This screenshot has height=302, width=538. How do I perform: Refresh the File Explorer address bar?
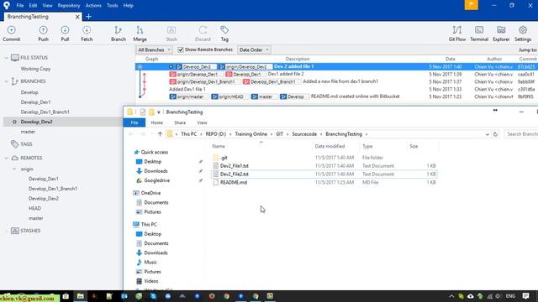point(495,134)
